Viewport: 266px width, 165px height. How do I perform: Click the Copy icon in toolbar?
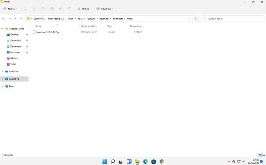[x=34, y=9]
